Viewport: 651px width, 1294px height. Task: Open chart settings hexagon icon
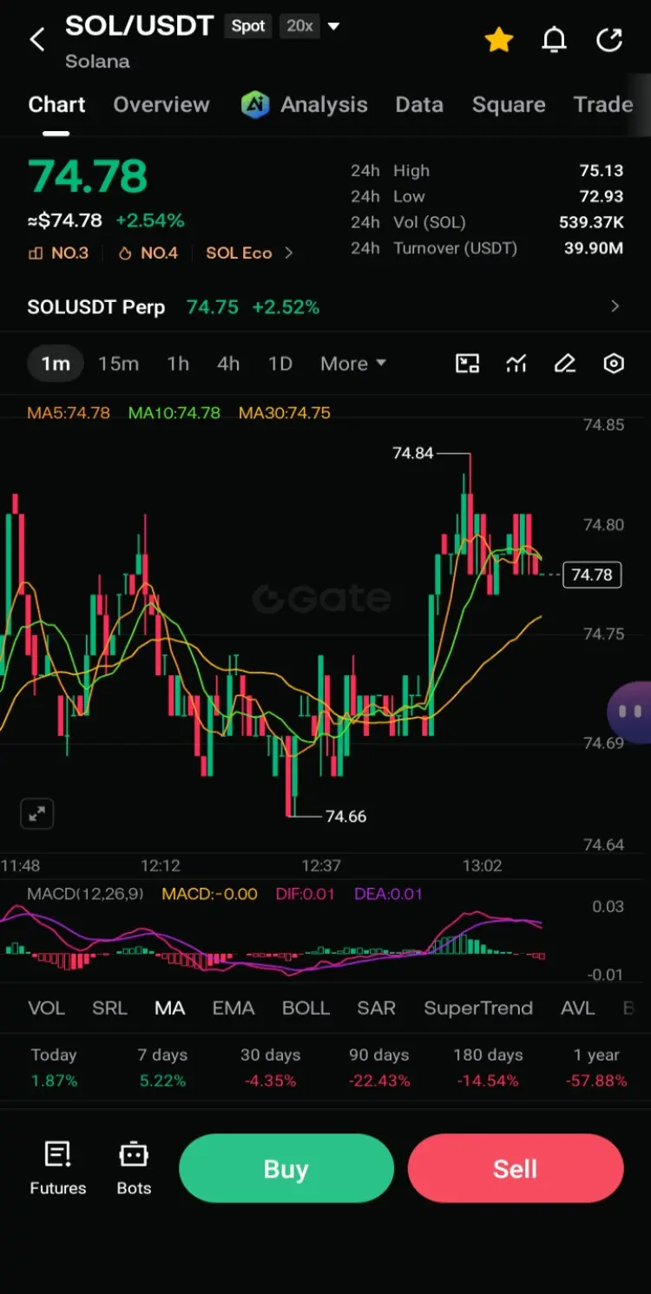614,364
